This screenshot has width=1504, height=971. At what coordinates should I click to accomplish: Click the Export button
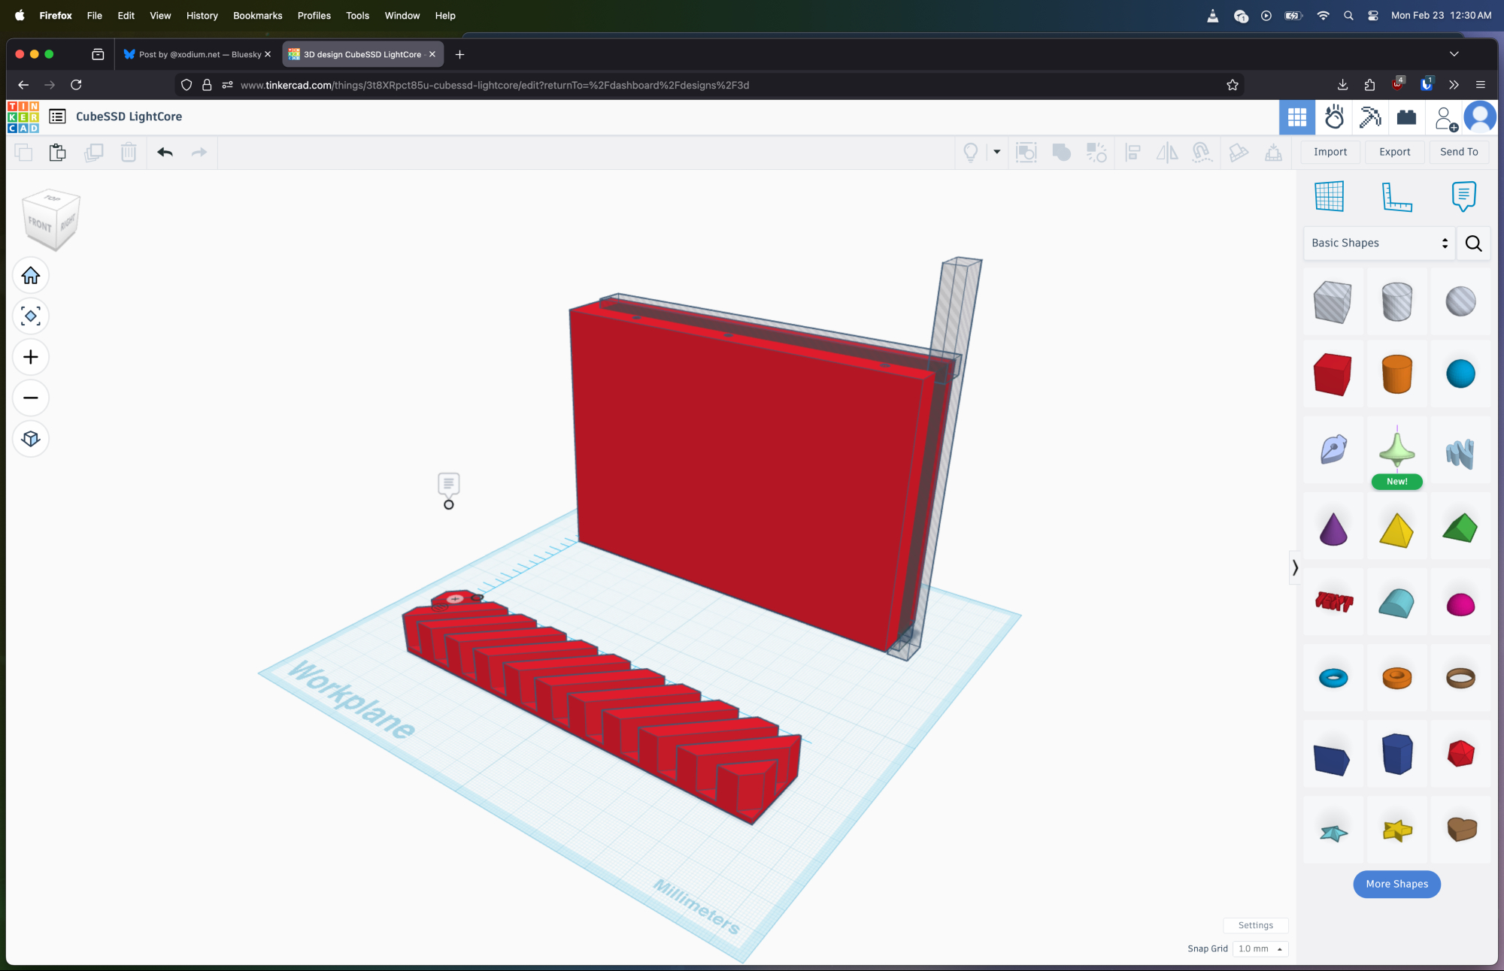(x=1394, y=152)
